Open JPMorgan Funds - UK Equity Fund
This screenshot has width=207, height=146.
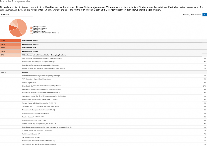(x=103, y=120)
